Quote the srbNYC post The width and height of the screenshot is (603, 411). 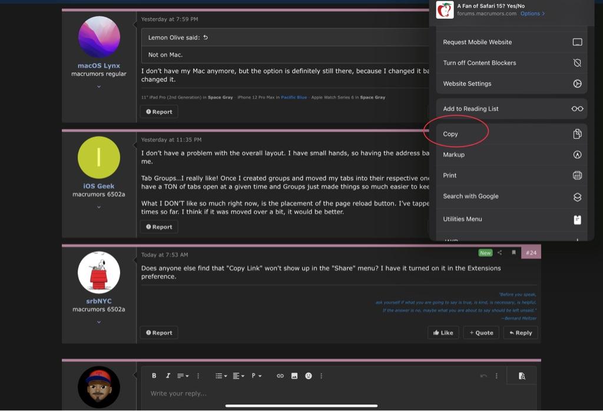[481, 333]
